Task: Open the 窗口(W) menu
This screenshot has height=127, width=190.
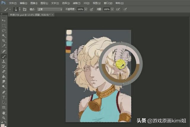Action: (108, 3)
